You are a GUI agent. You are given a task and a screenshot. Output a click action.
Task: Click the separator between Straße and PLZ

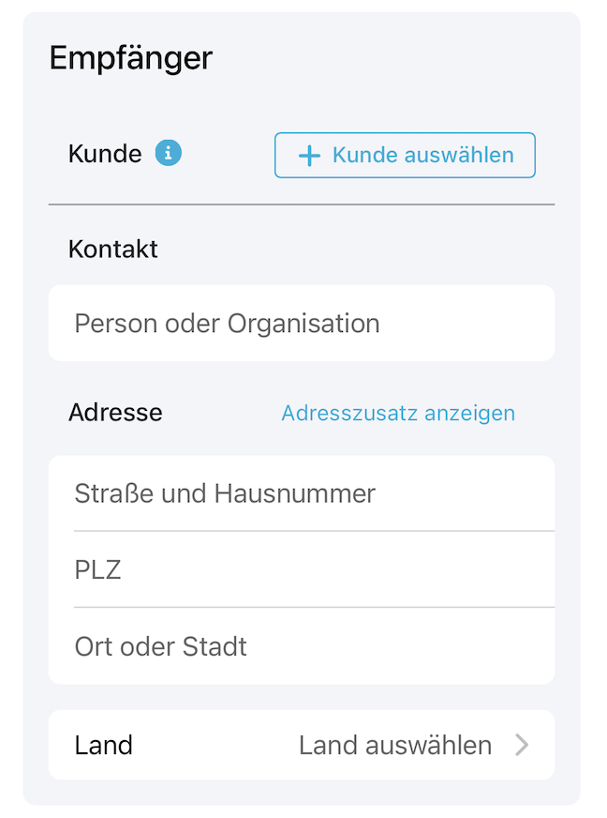tap(314, 531)
